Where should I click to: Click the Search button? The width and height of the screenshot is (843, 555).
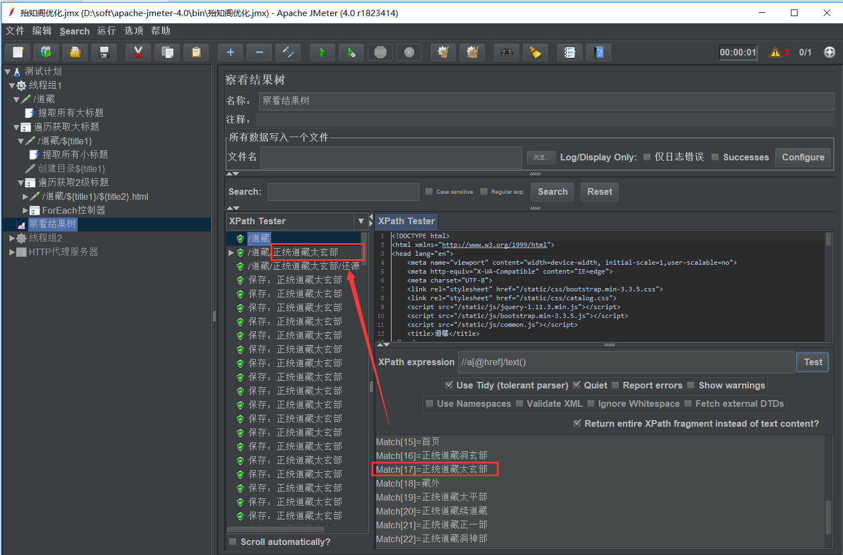coord(552,191)
